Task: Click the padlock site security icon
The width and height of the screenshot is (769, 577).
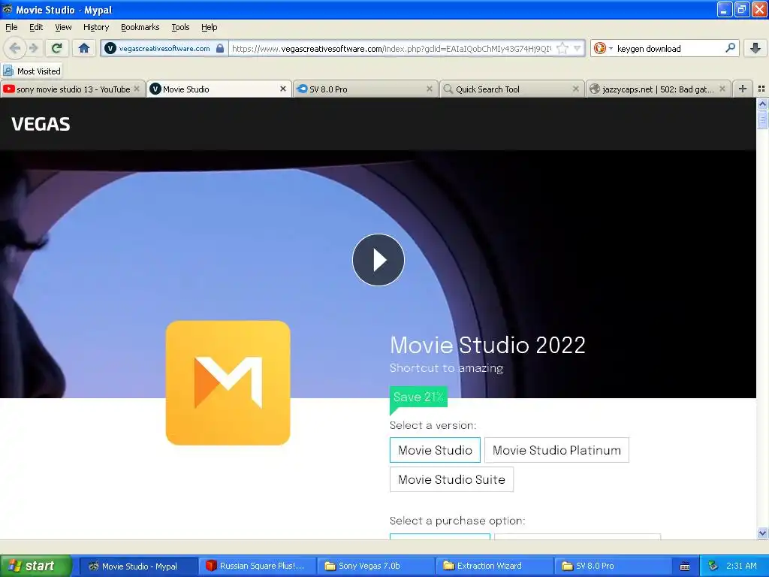Action: tap(220, 48)
